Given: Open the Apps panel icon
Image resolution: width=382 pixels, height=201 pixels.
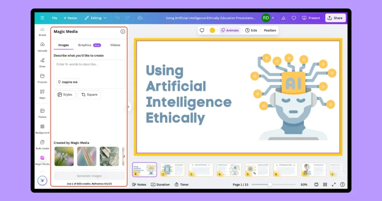Looking at the screenshot, I should [x=42, y=93].
